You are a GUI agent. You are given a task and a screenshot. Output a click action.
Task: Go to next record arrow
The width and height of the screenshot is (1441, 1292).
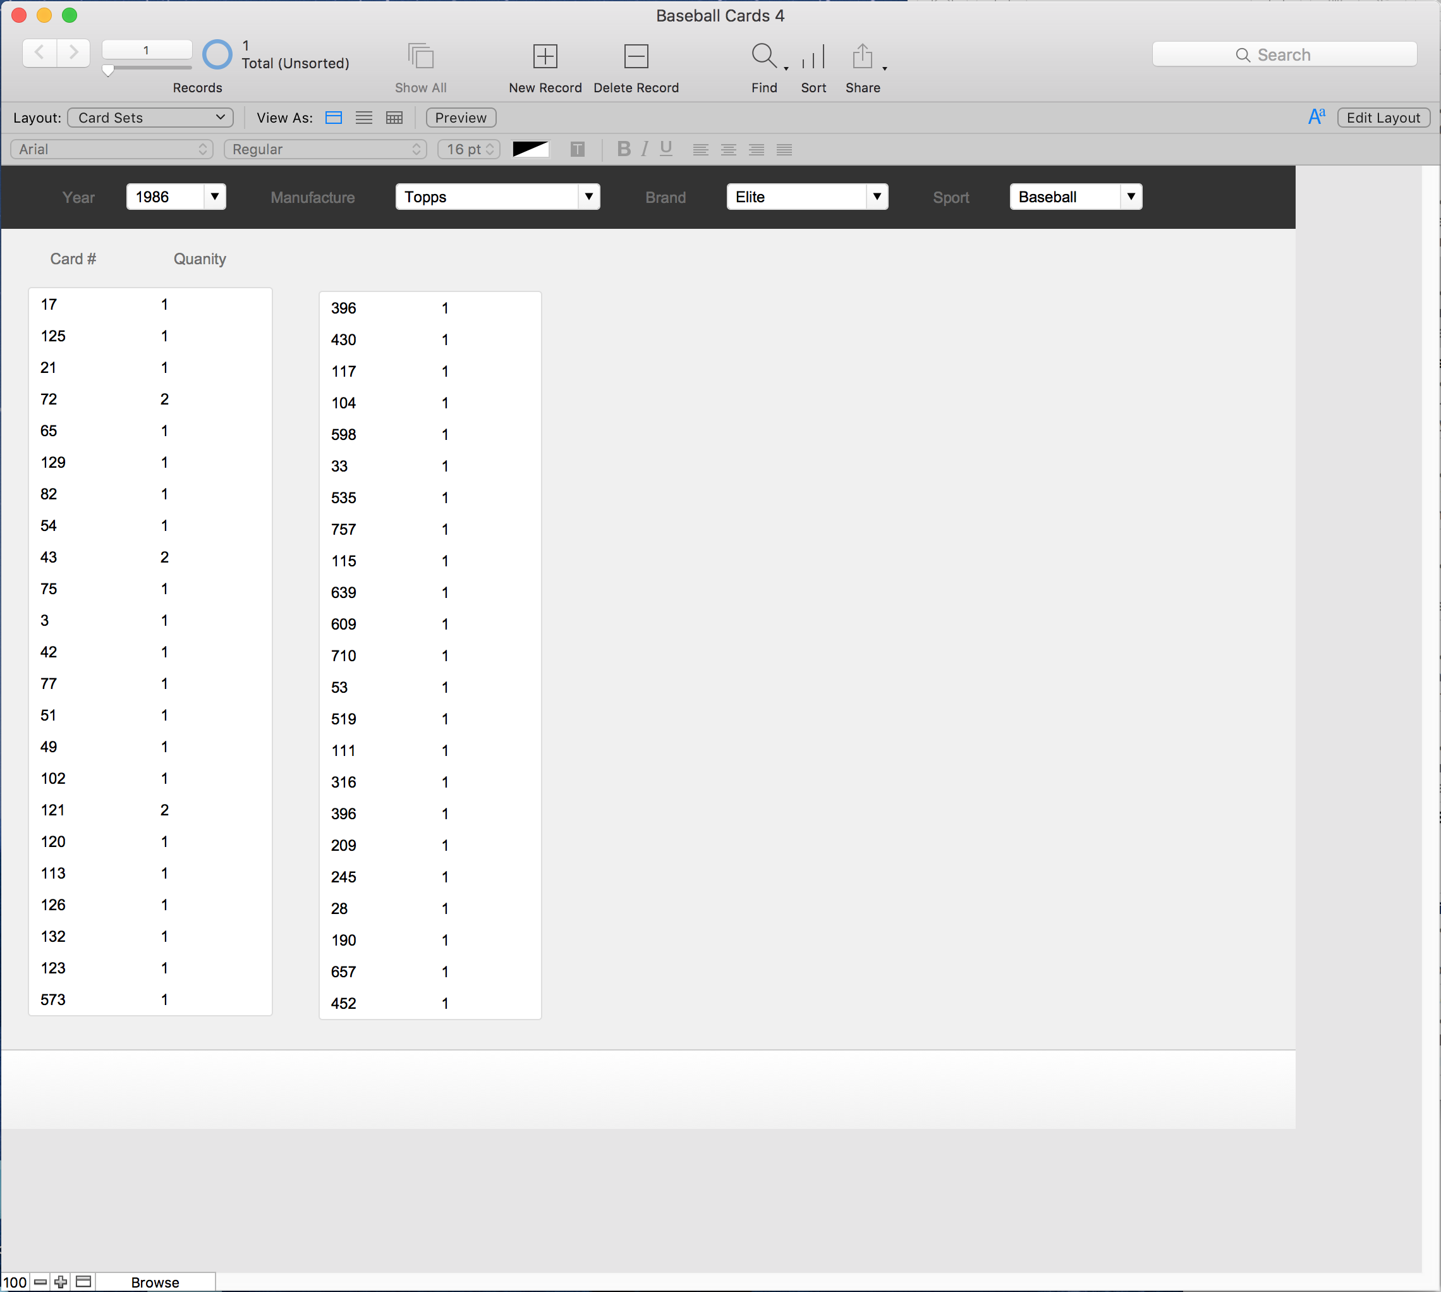pyautogui.click(x=73, y=52)
